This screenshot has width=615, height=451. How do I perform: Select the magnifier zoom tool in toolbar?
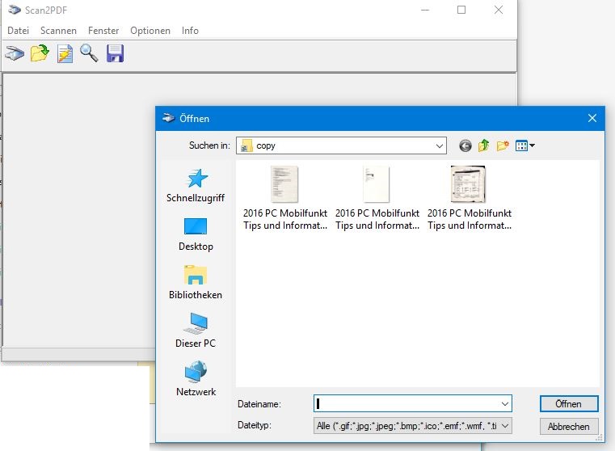89,53
